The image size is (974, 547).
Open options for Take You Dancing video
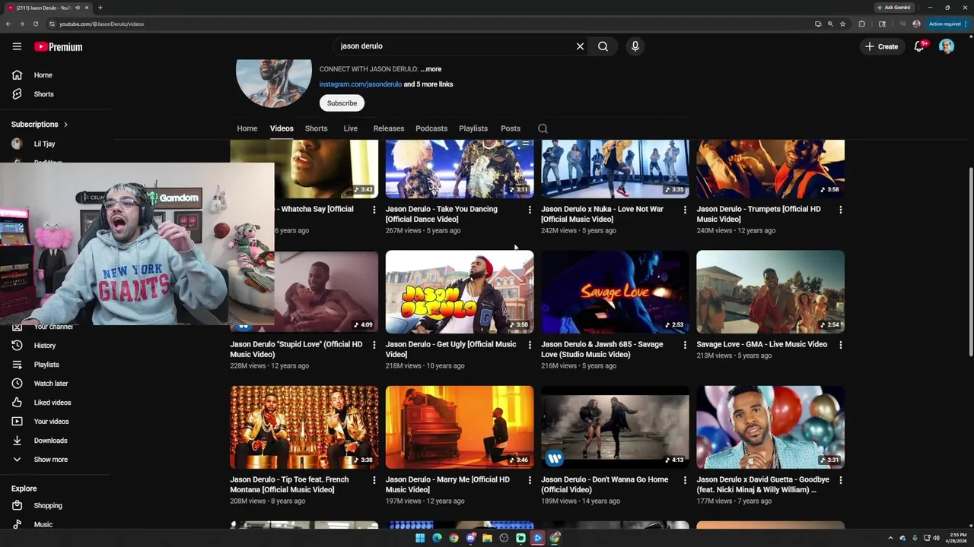coord(530,210)
